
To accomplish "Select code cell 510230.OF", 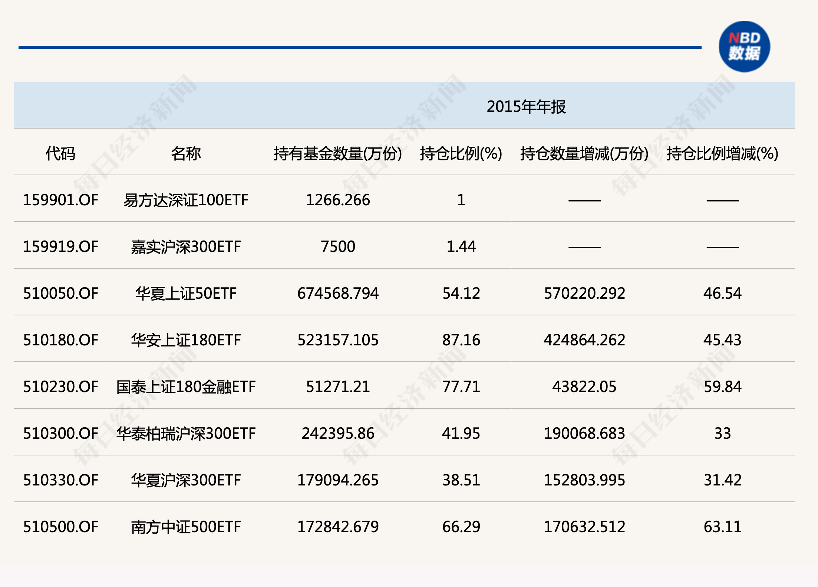I will point(60,387).
